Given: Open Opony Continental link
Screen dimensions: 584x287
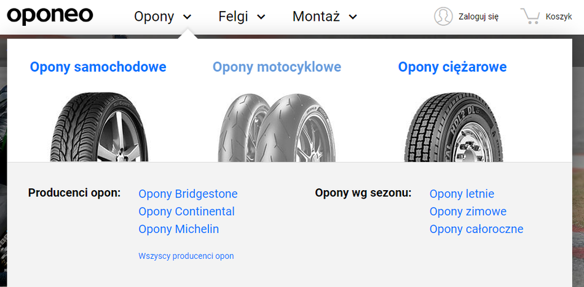Looking at the screenshot, I should [187, 212].
